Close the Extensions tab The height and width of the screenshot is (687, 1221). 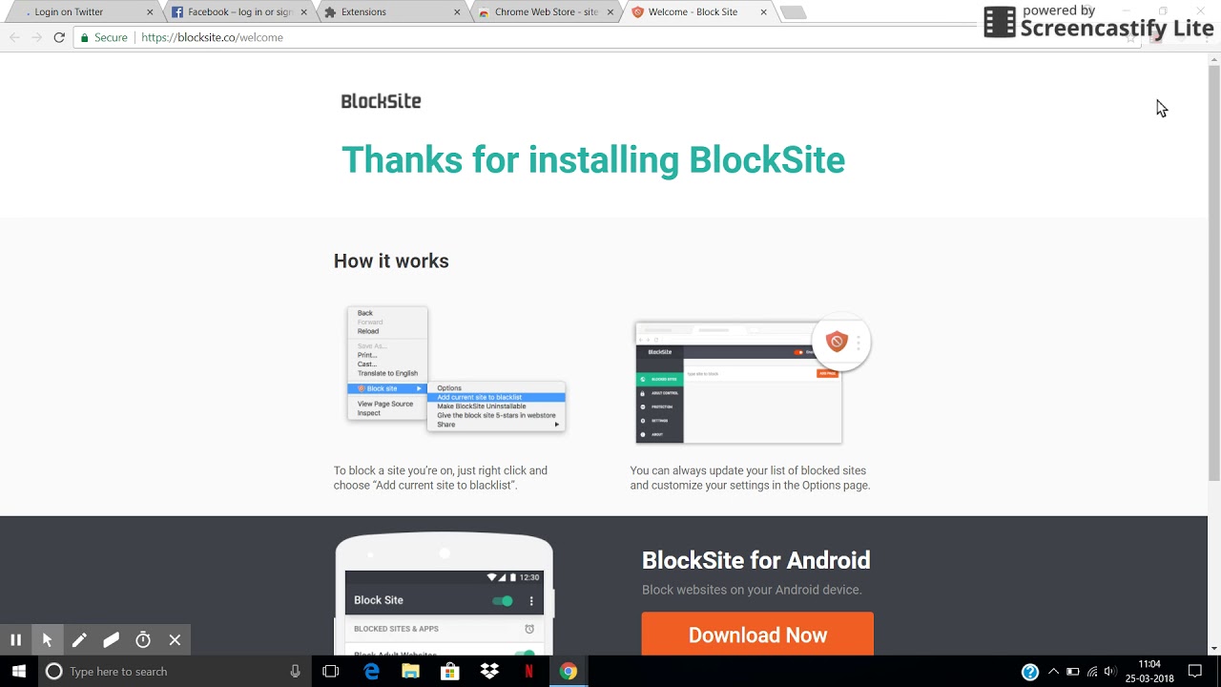(457, 12)
